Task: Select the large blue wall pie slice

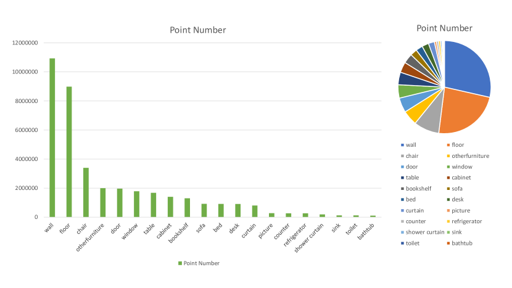Action: click(x=466, y=68)
